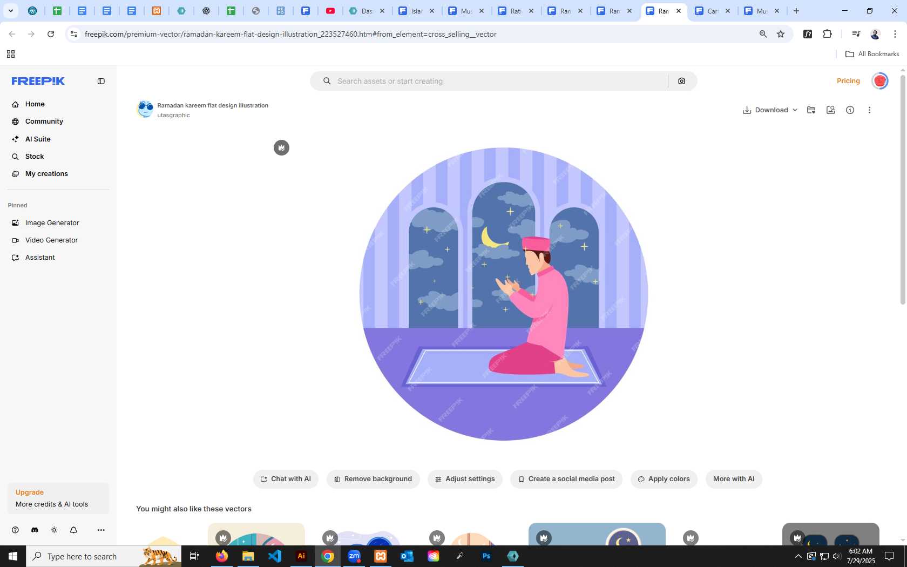Open the Extensions puzzle icon
The width and height of the screenshot is (907, 567).
(827, 34)
